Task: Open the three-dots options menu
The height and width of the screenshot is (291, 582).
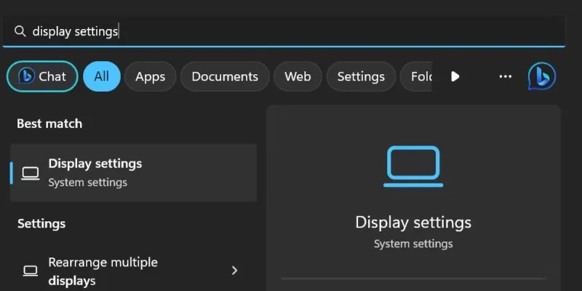Action: click(x=505, y=76)
